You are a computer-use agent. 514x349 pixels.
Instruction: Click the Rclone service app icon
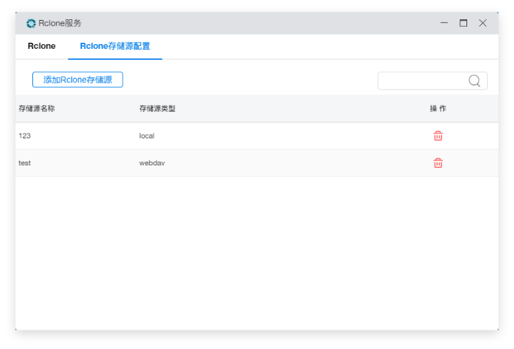point(31,23)
